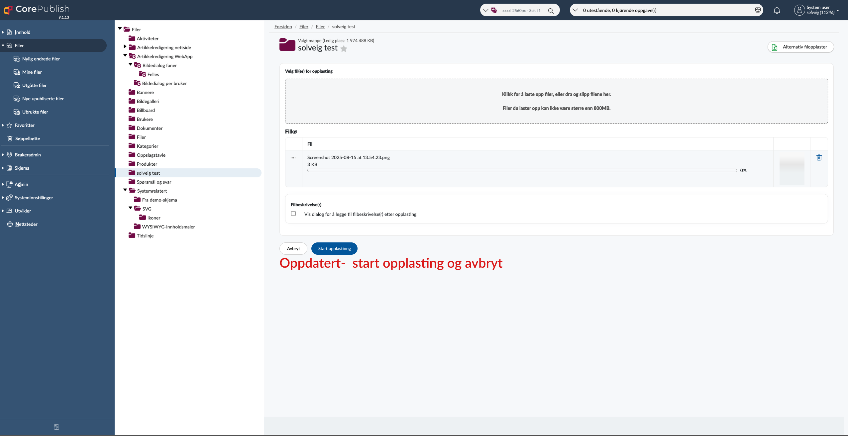This screenshot has height=436, width=848.
Task: Enable dialog for file descriptions checkbox
Action: (x=293, y=214)
